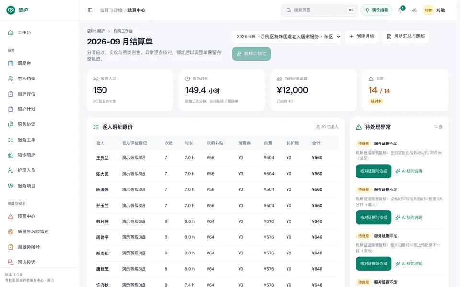Open 照护计划 clipboard icon
The width and height of the screenshot is (460, 287).
point(11,109)
